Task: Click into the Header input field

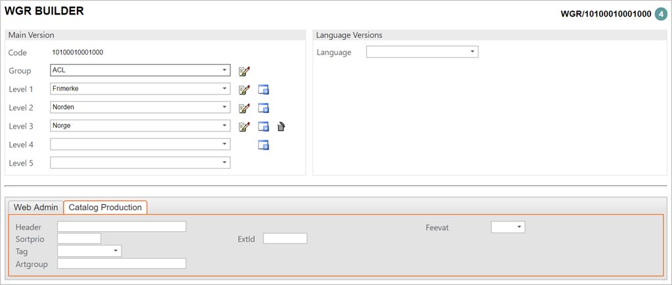Action: point(122,227)
